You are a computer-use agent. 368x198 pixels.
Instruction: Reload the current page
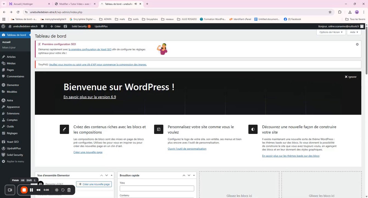[18, 12]
